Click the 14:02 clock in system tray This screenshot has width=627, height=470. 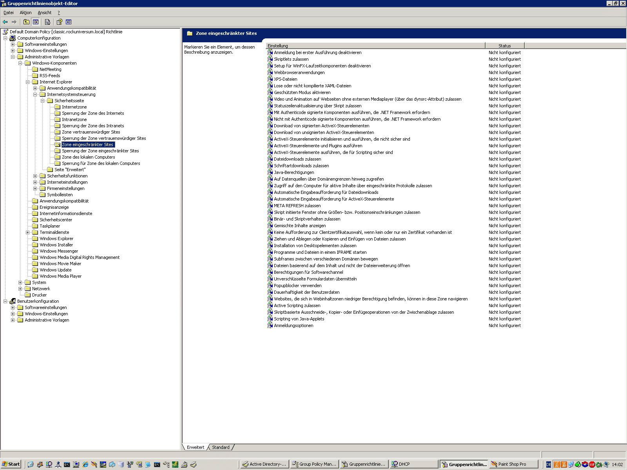click(617, 465)
